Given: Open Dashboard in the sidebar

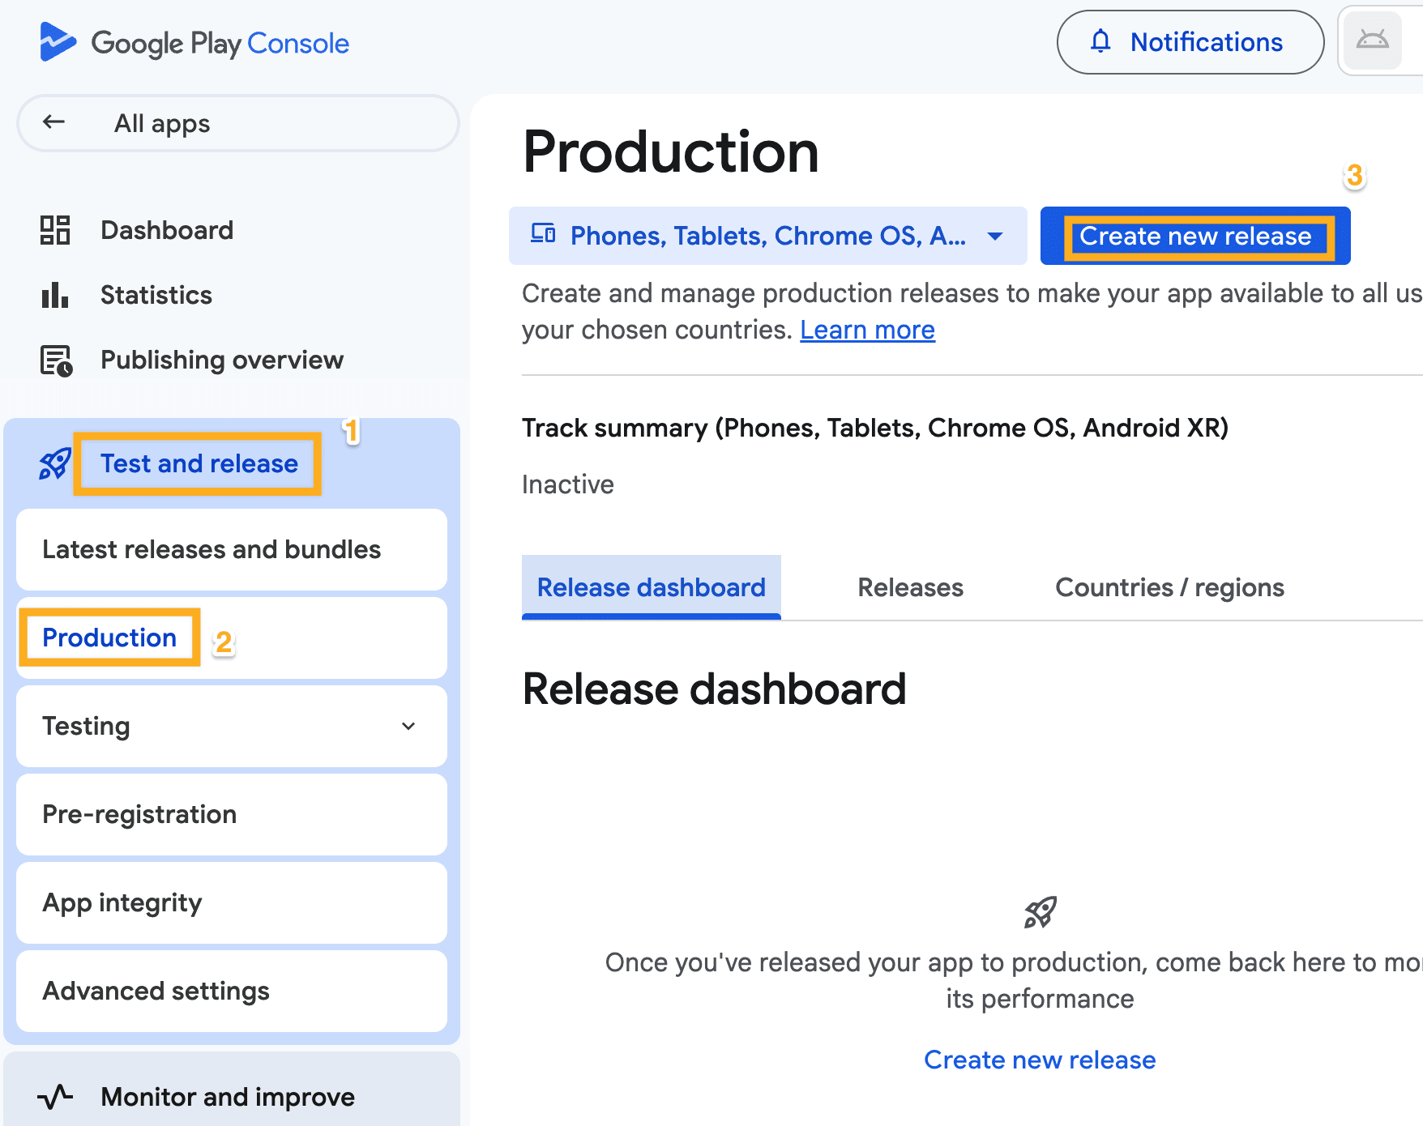Looking at the screenshot, I should coord(167,230).
